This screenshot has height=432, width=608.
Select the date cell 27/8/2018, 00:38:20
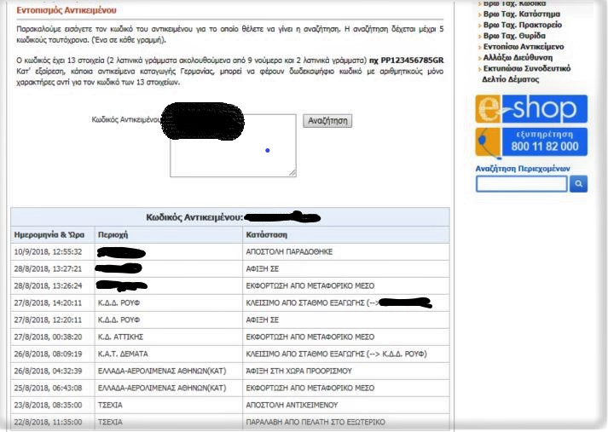coord(48,337)
